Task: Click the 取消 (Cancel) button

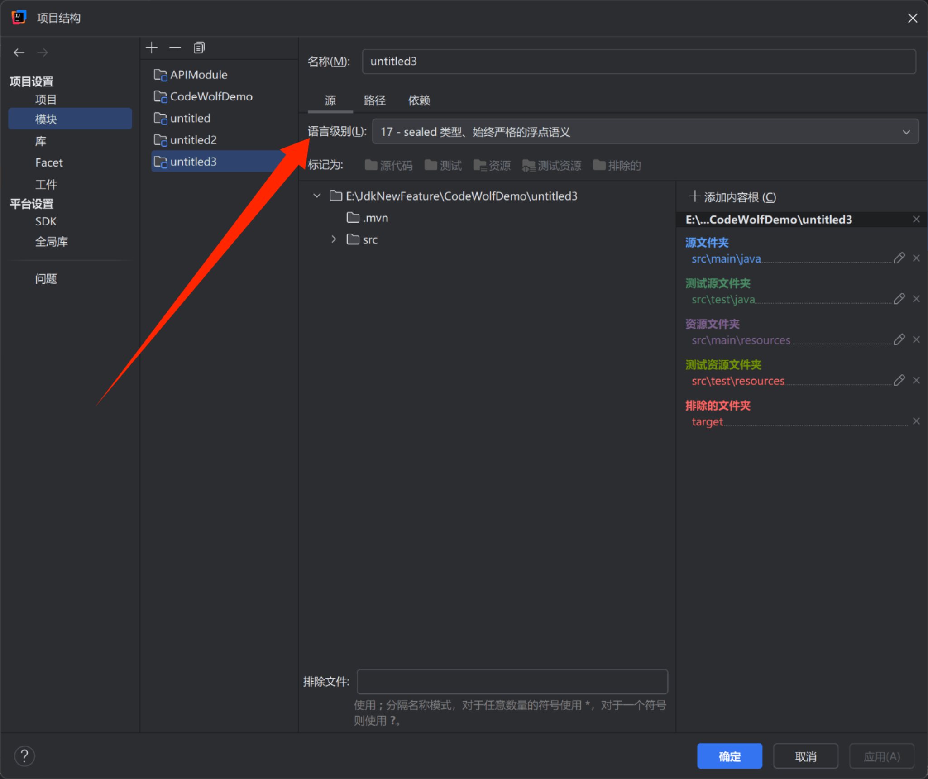Action: 805,756
